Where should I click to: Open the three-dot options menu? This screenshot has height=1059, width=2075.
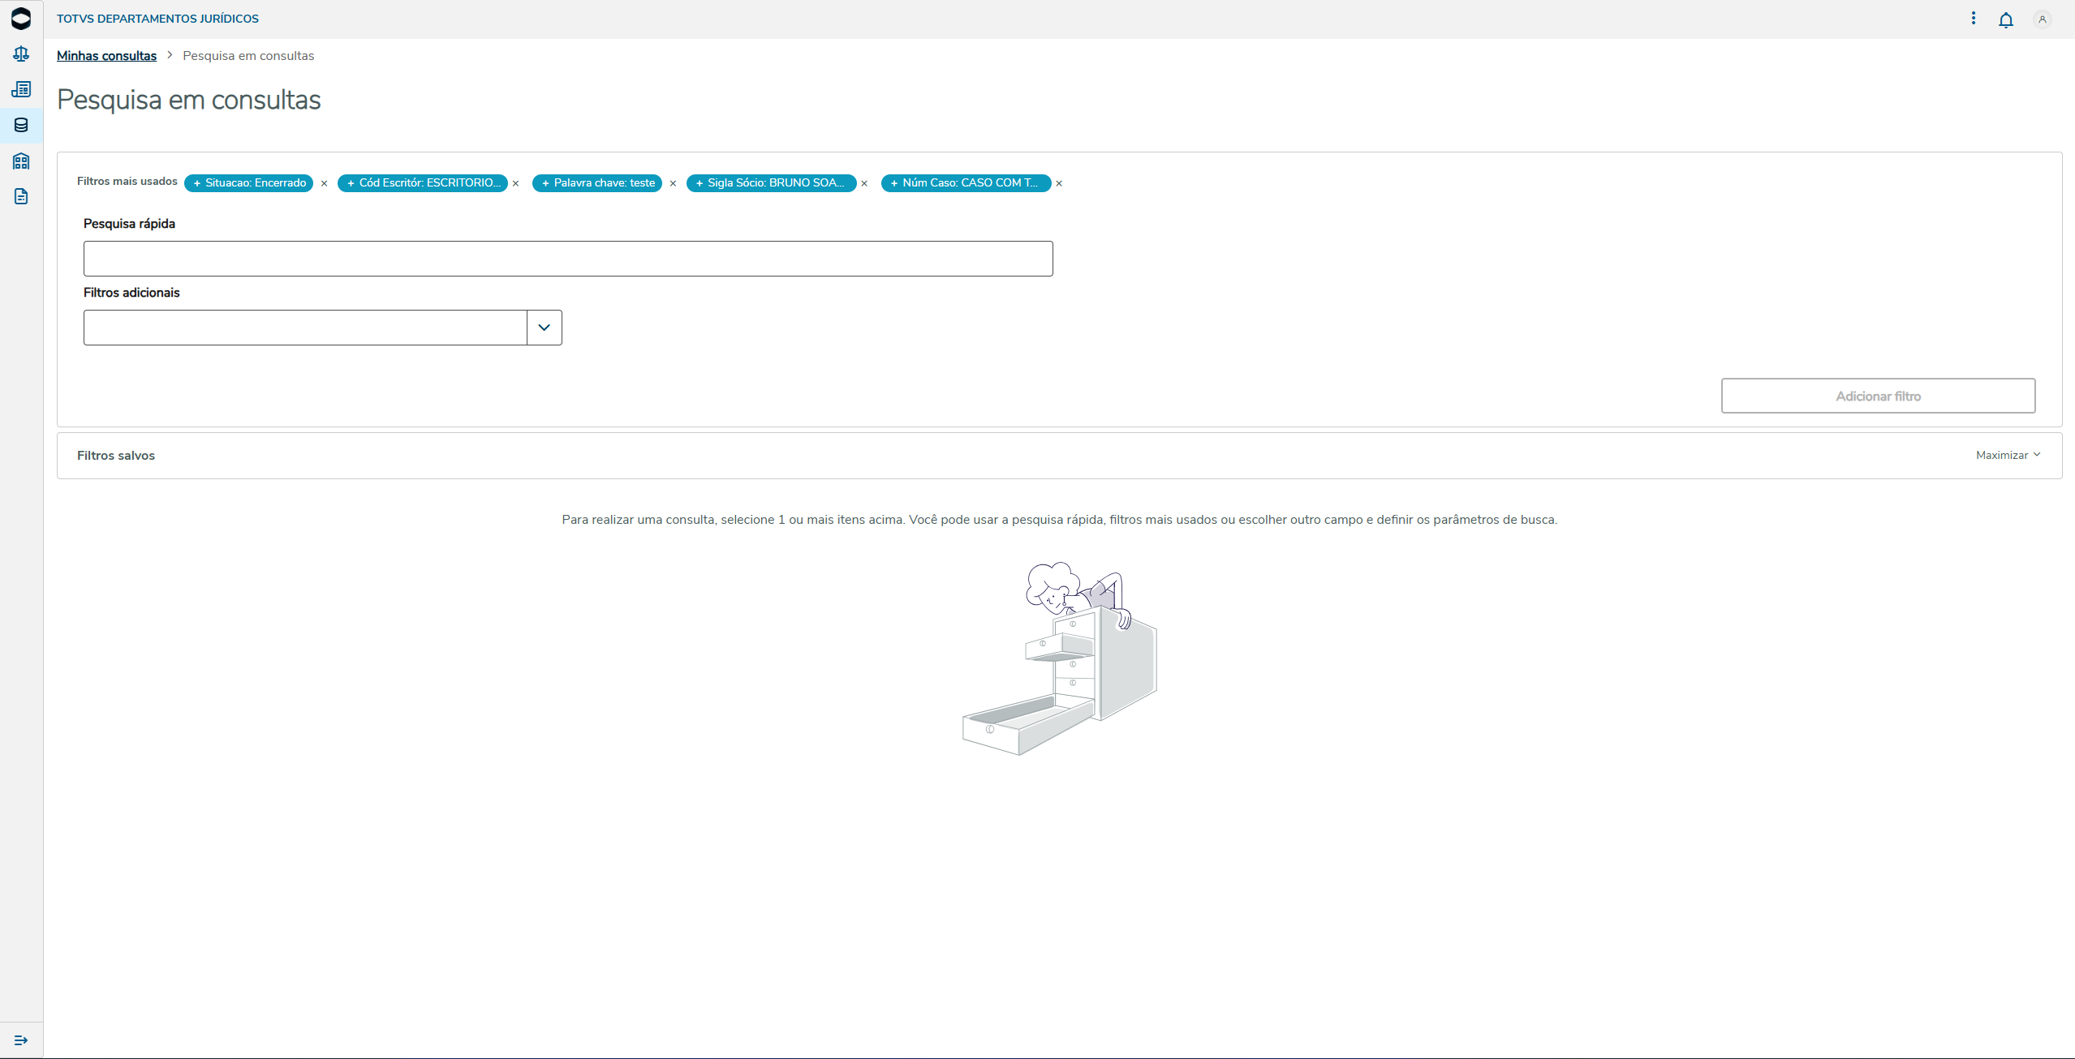tap(1973, 18)
